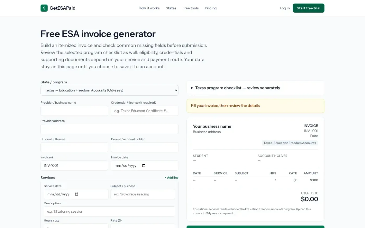Click the HRS column header in preview
365x228 pixels.
(x=273, y=173)
